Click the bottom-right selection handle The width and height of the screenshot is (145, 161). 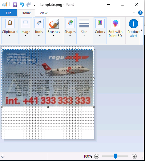tap(94, 107)
